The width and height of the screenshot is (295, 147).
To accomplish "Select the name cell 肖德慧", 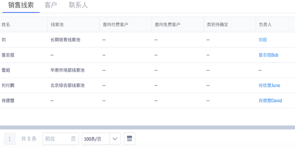I will tap(8, 101).
